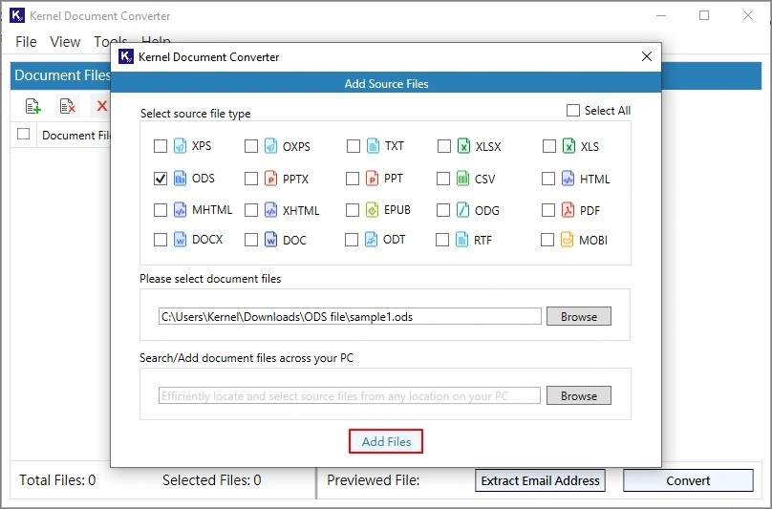Enable the EPUB checkbox

[353, 210]
